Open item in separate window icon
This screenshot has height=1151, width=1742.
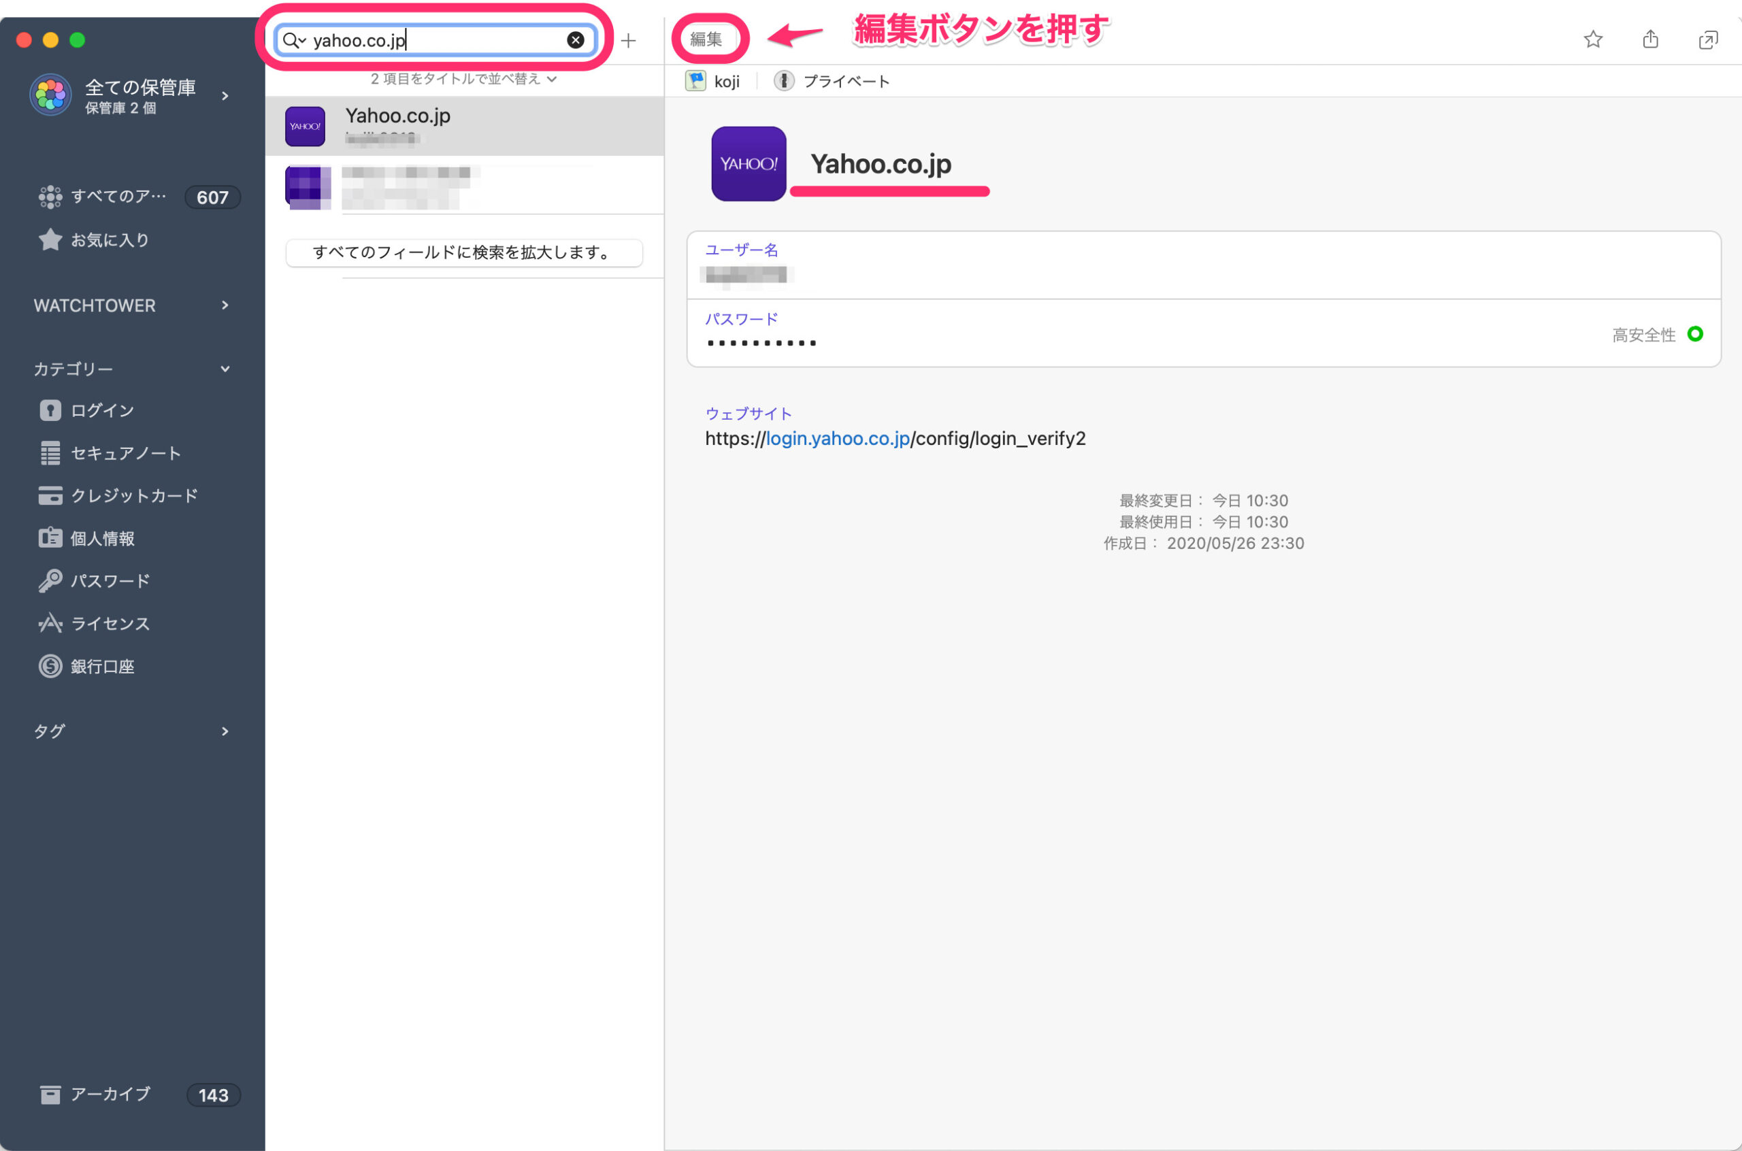coord(1708,39)
